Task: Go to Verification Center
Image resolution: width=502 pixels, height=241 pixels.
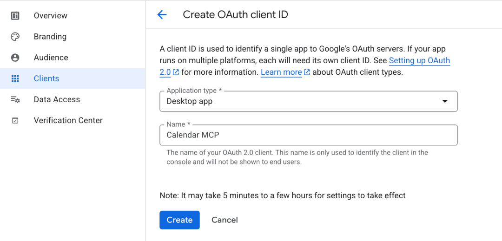Action: tap(73, 121)
